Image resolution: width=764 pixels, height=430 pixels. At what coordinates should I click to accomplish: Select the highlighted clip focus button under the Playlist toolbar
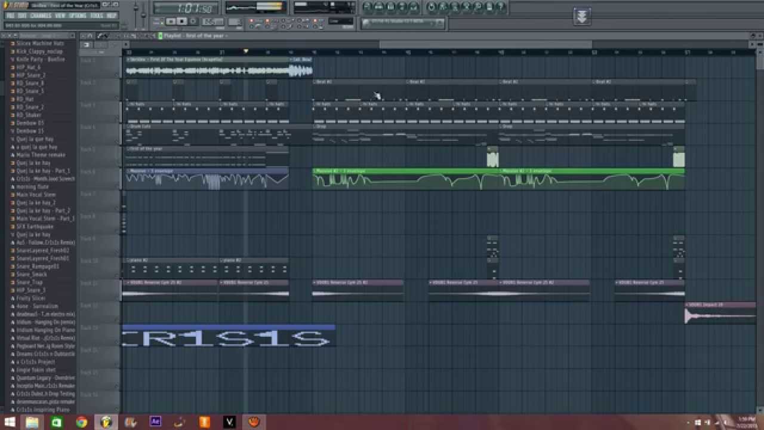click(87, 45)
